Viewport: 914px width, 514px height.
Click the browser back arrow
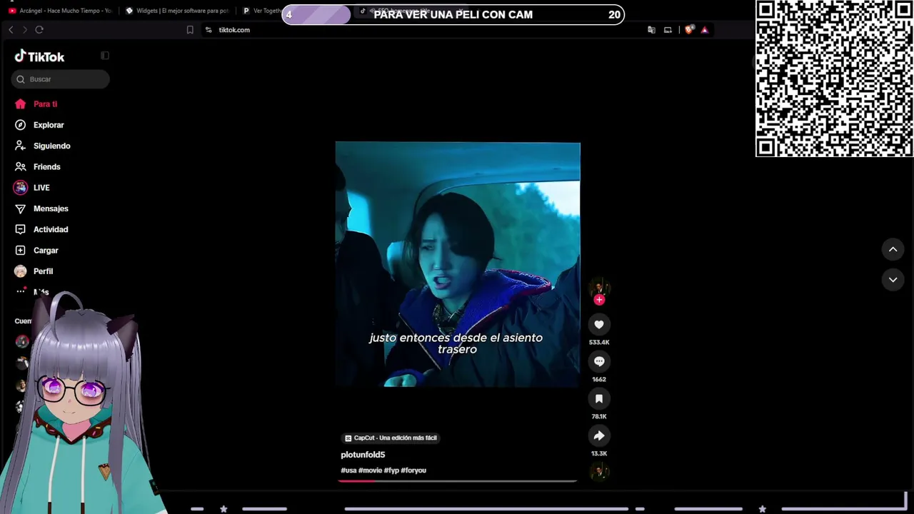(11, 29)
